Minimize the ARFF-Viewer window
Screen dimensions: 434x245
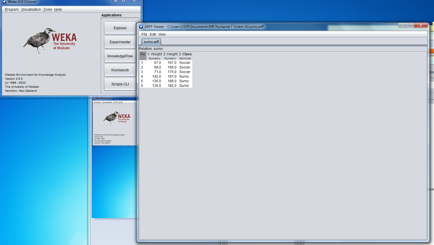click(402, 25)
